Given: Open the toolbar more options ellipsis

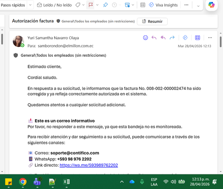Looking at the screenshot, I should click(186, 5).
